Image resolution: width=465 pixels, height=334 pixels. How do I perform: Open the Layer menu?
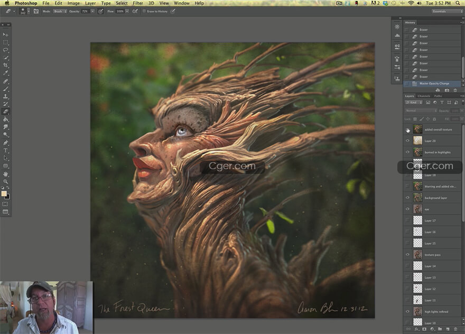pyautogui.click(x=90, y=3)
